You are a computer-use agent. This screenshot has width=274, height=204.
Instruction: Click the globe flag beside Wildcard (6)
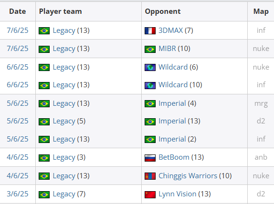150,67
